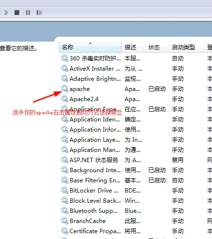Sort services by the 名称 column header
Screen dimensions: 212x239
coord(90,47)
